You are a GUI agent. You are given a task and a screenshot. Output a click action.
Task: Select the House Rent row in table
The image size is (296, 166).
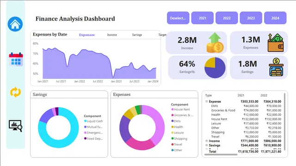pos(244,119)
